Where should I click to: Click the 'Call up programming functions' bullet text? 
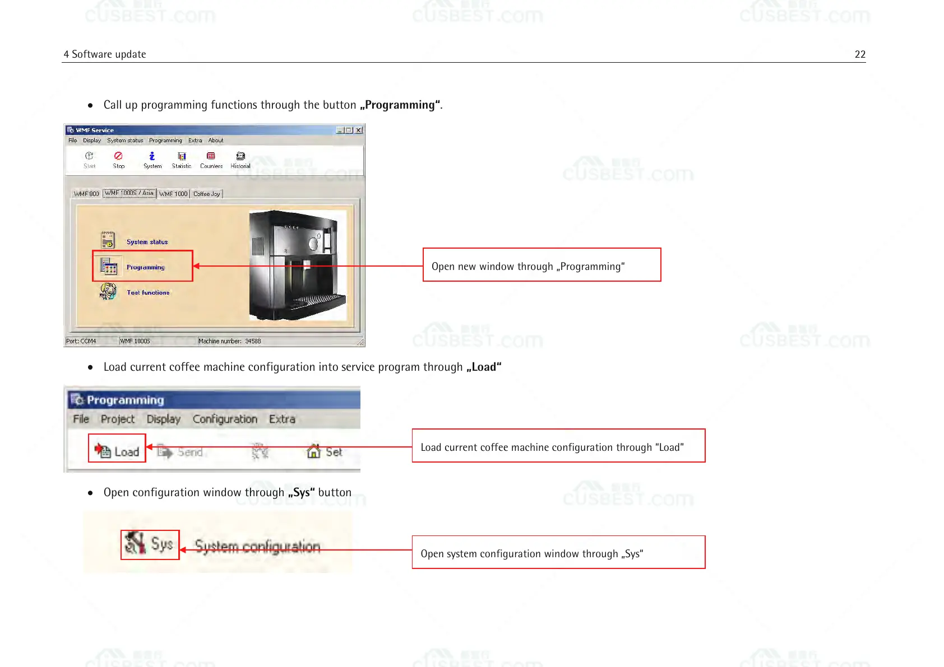[x=273, y=105]
